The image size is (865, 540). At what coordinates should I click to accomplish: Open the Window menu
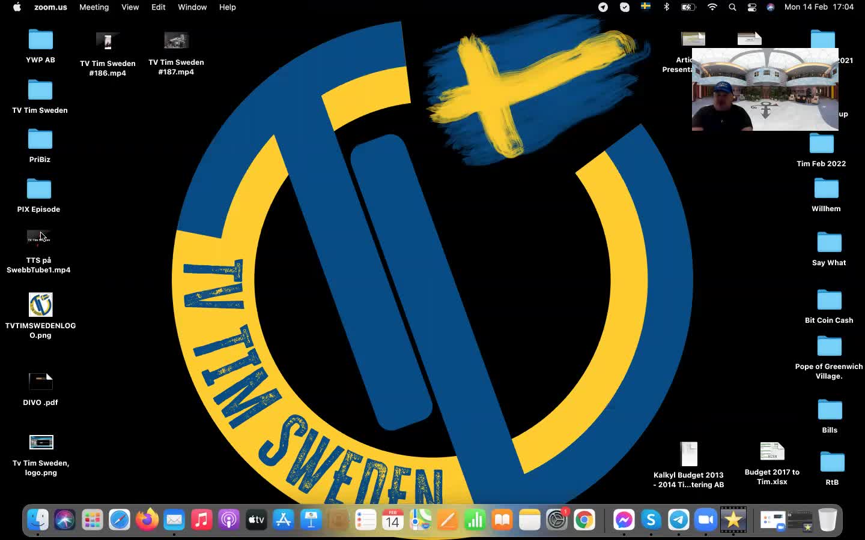click(x=192, y=7)
